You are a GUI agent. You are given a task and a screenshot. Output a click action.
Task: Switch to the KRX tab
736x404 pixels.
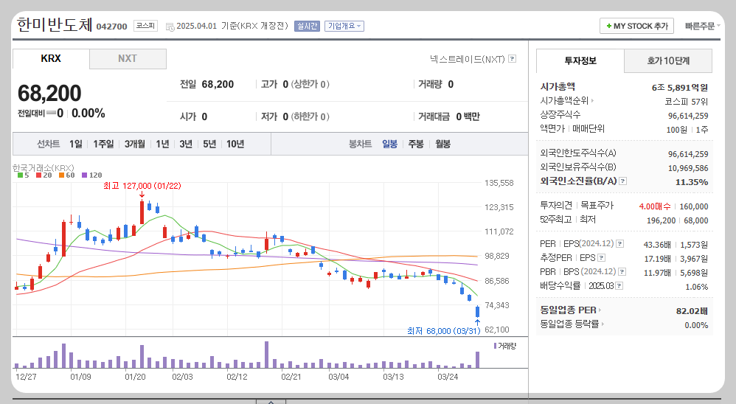[51, 59]
